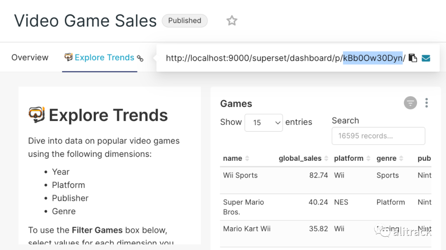Click the highlighted permalink URL text
446x250 pixels.
[372, 58]
